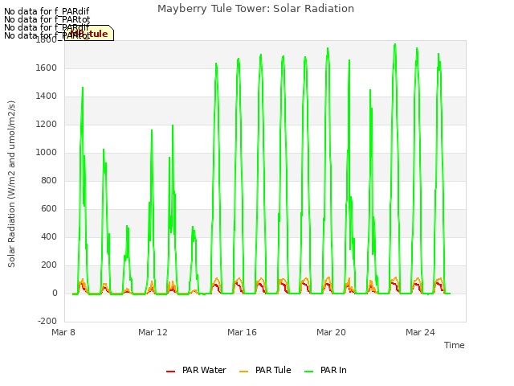Click the chart title Mayberry Tule Tower
Screen dimensions: 514x386
(255, 9)
